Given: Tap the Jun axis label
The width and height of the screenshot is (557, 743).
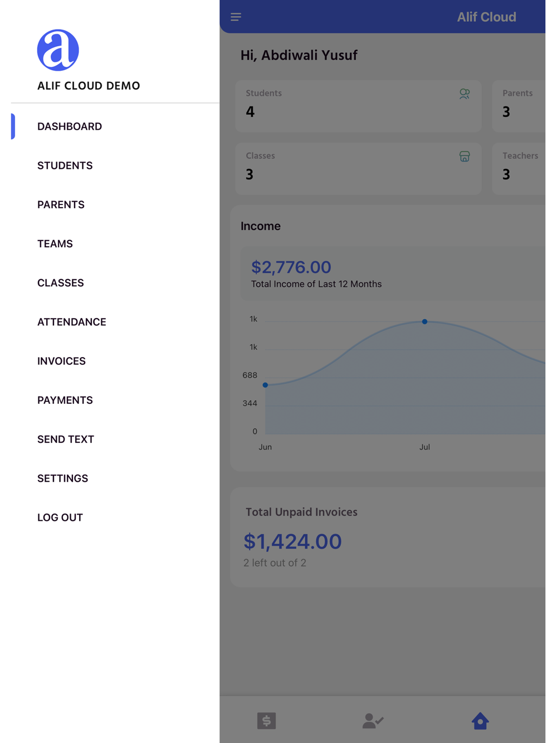Looking at the screenshot, I should click(x=265, y=447).
